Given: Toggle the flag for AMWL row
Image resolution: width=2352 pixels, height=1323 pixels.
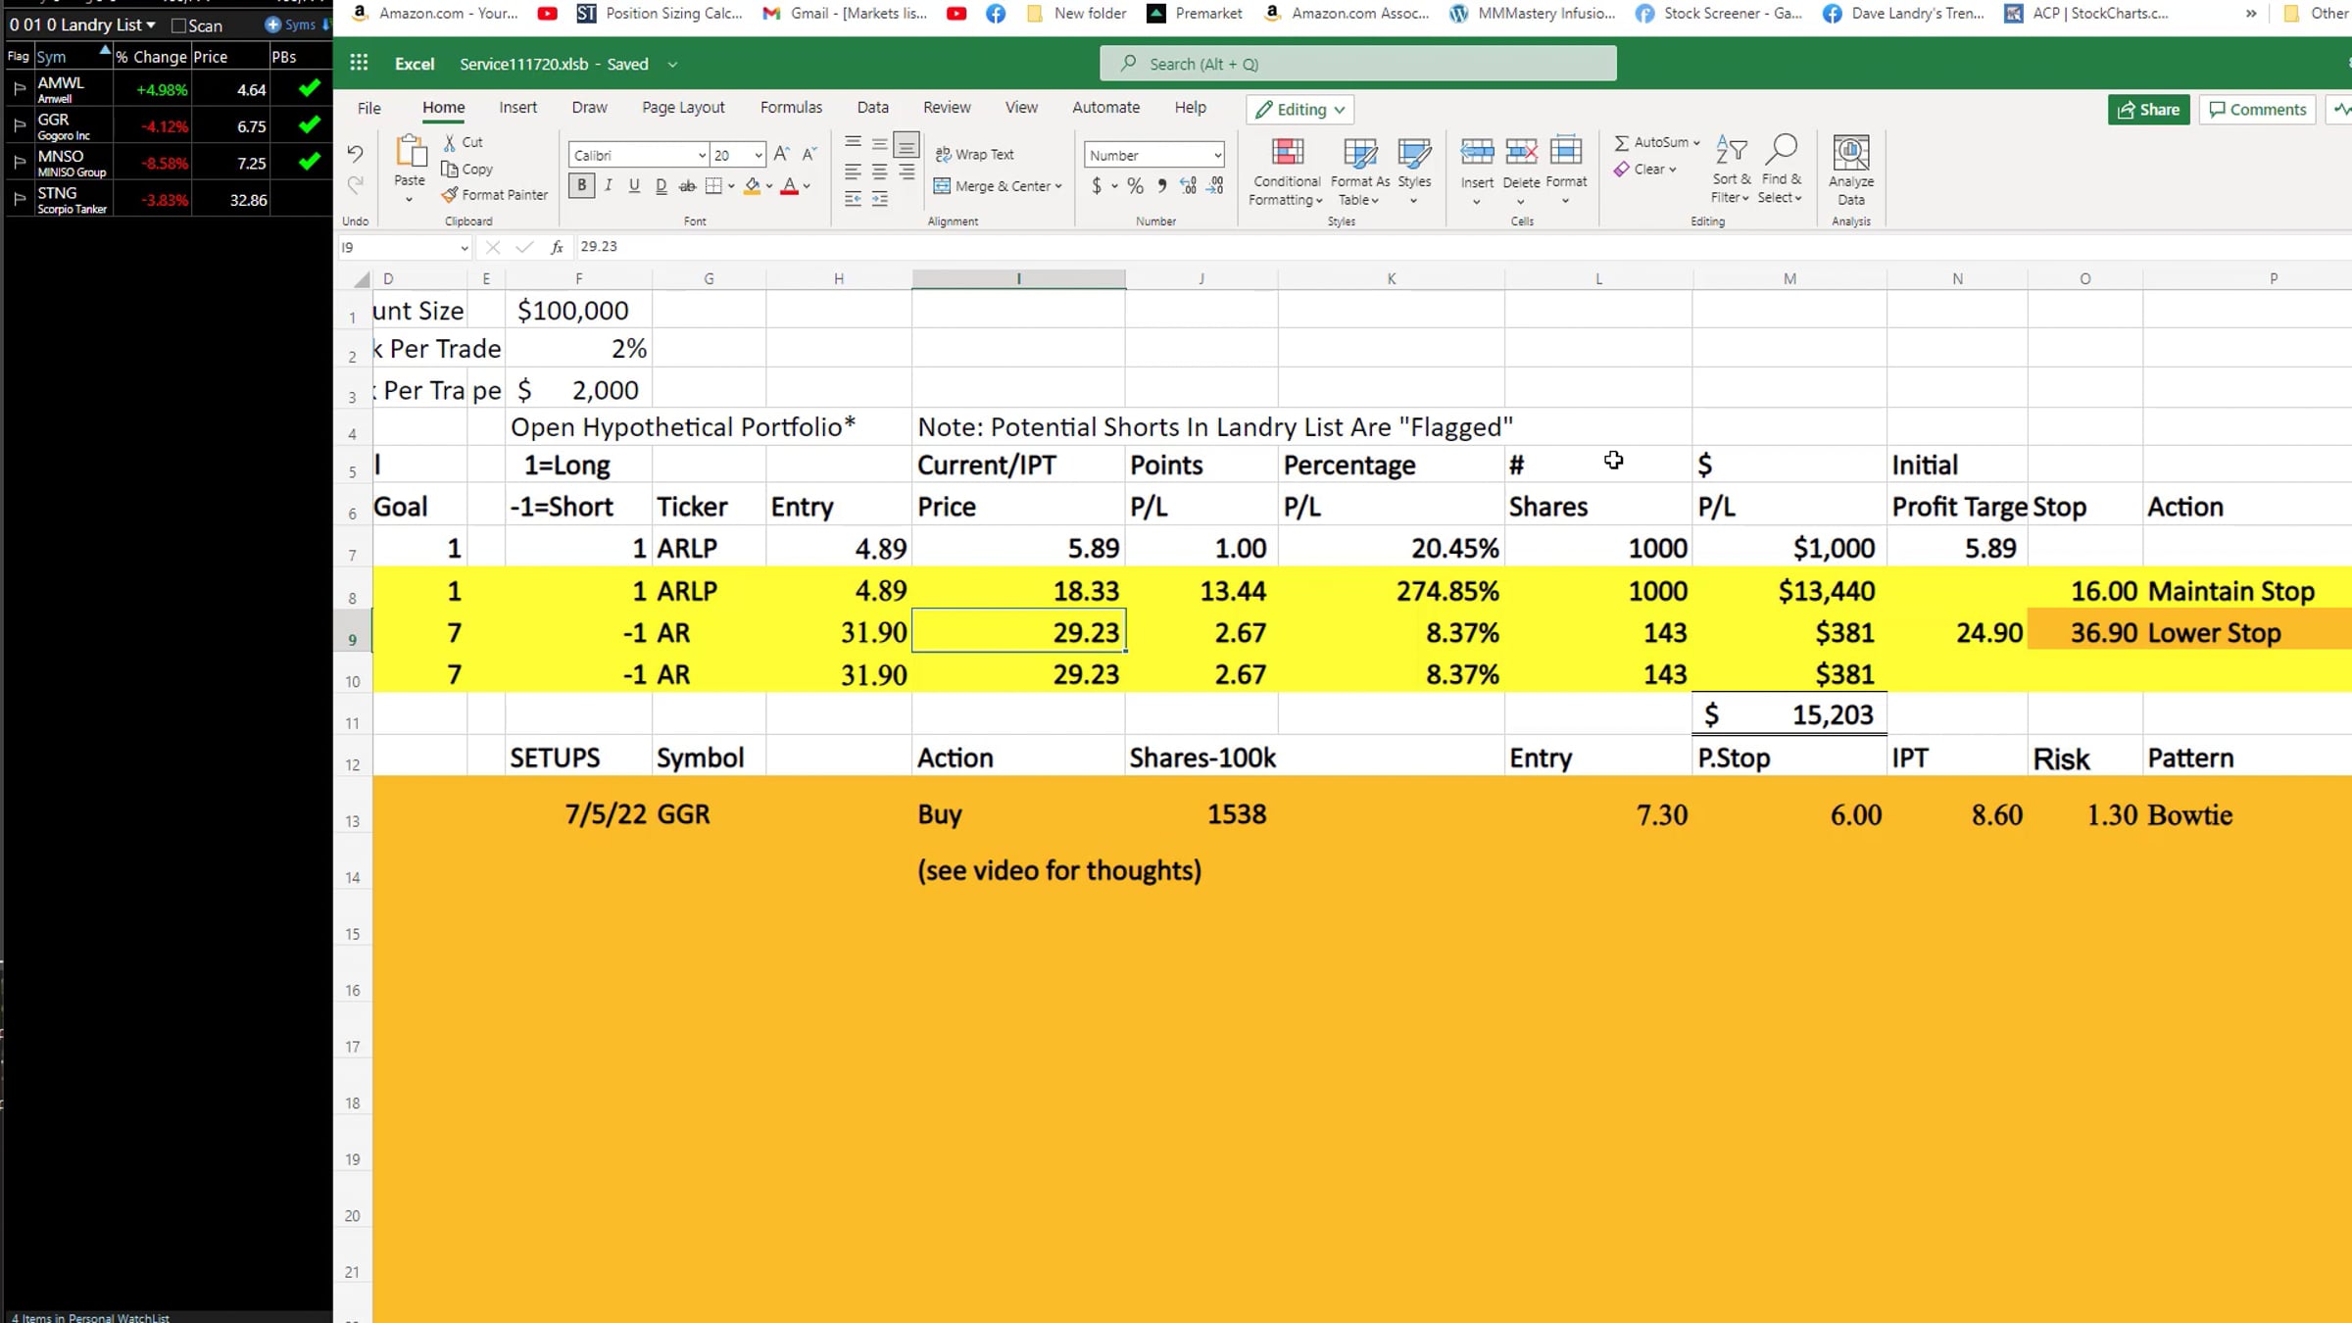Looking at the screenshot, I should [x=19, y=89].
